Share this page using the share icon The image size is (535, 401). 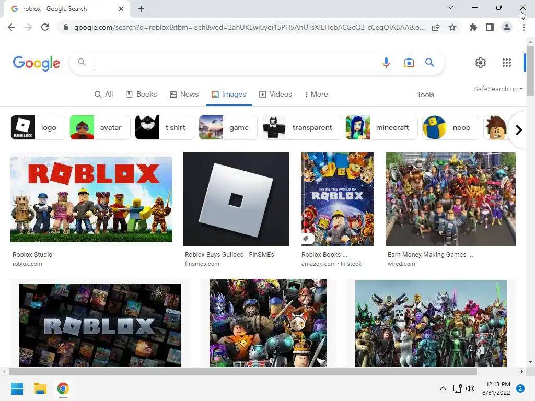pos(436,27)
